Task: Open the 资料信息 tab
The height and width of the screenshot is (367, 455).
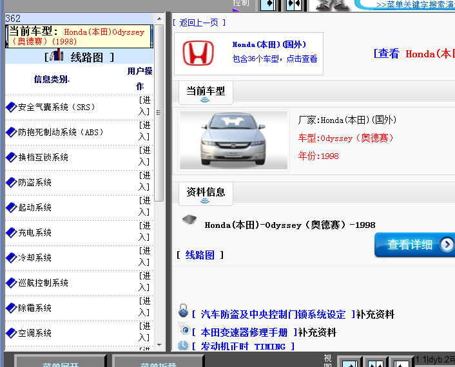Action: point(206,194)
